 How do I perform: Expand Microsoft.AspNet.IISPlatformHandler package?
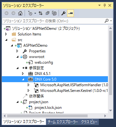tap(29, 85)
